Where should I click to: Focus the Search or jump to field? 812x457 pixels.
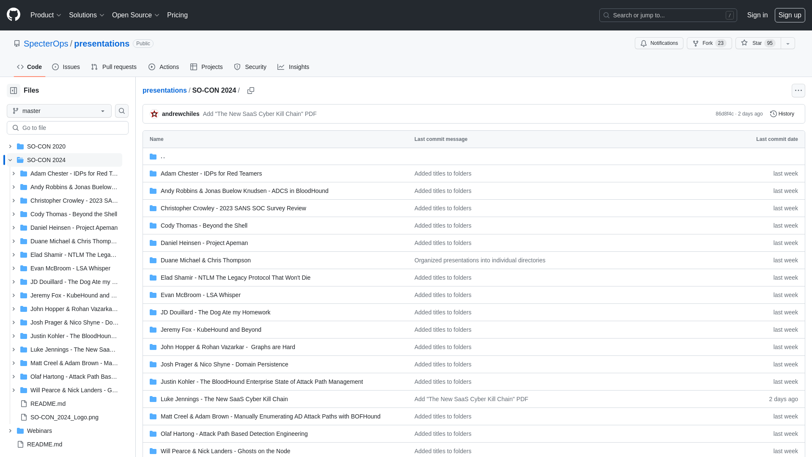pyautogui.click(x=668, y=15)
